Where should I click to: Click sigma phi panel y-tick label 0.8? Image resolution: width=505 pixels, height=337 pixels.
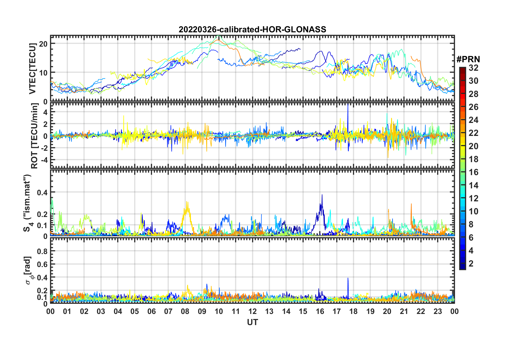(x=42, y=251)
